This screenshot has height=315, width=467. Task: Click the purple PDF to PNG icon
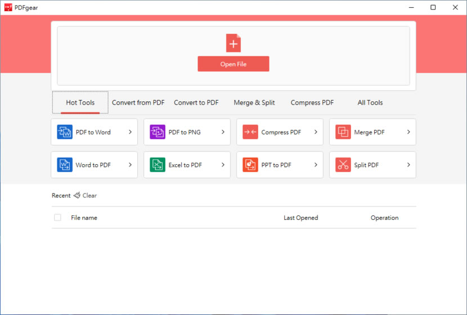(x=158, y=132)
